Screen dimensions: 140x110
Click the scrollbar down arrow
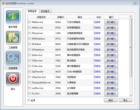[x=131, y=95]
